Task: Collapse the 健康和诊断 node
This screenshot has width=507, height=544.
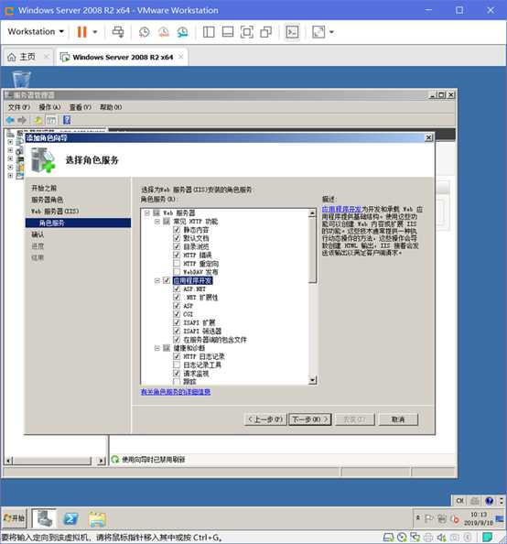Action: pyautogui.click(x=157, y=348)
